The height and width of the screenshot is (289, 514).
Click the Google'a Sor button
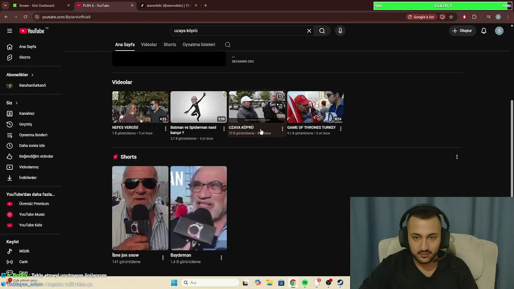421,17
